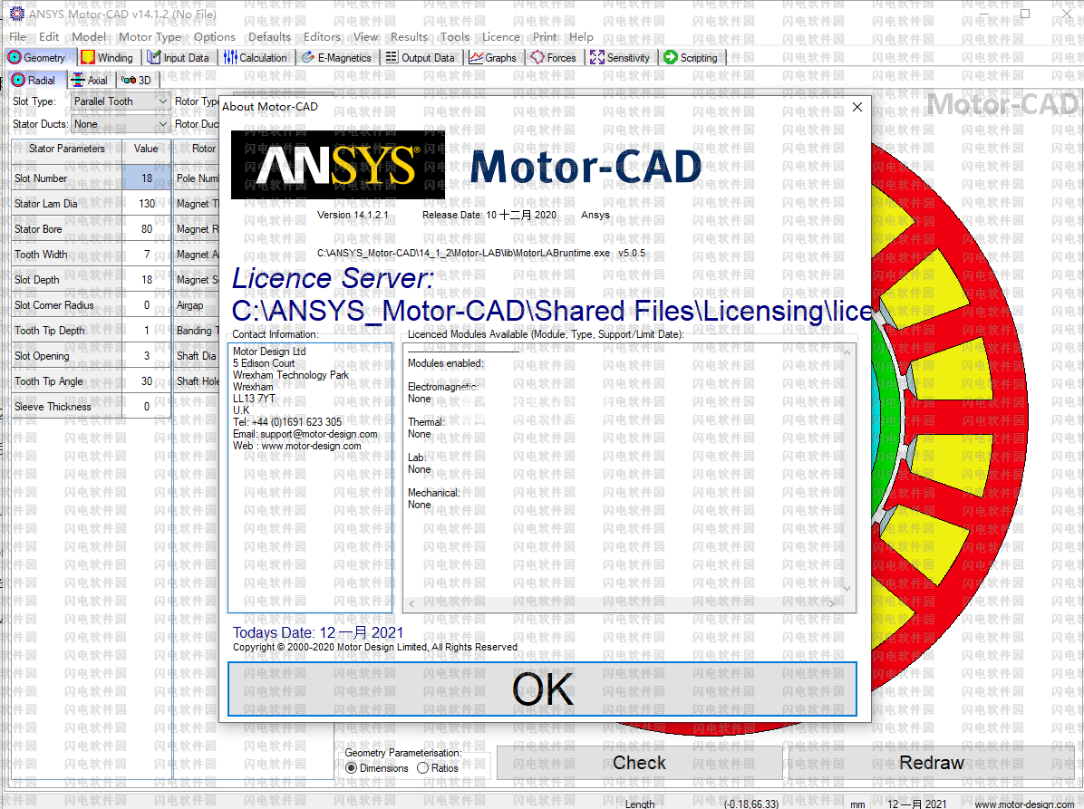
Task: Select the Slot Number value 18
Action: tap(146, 178)
